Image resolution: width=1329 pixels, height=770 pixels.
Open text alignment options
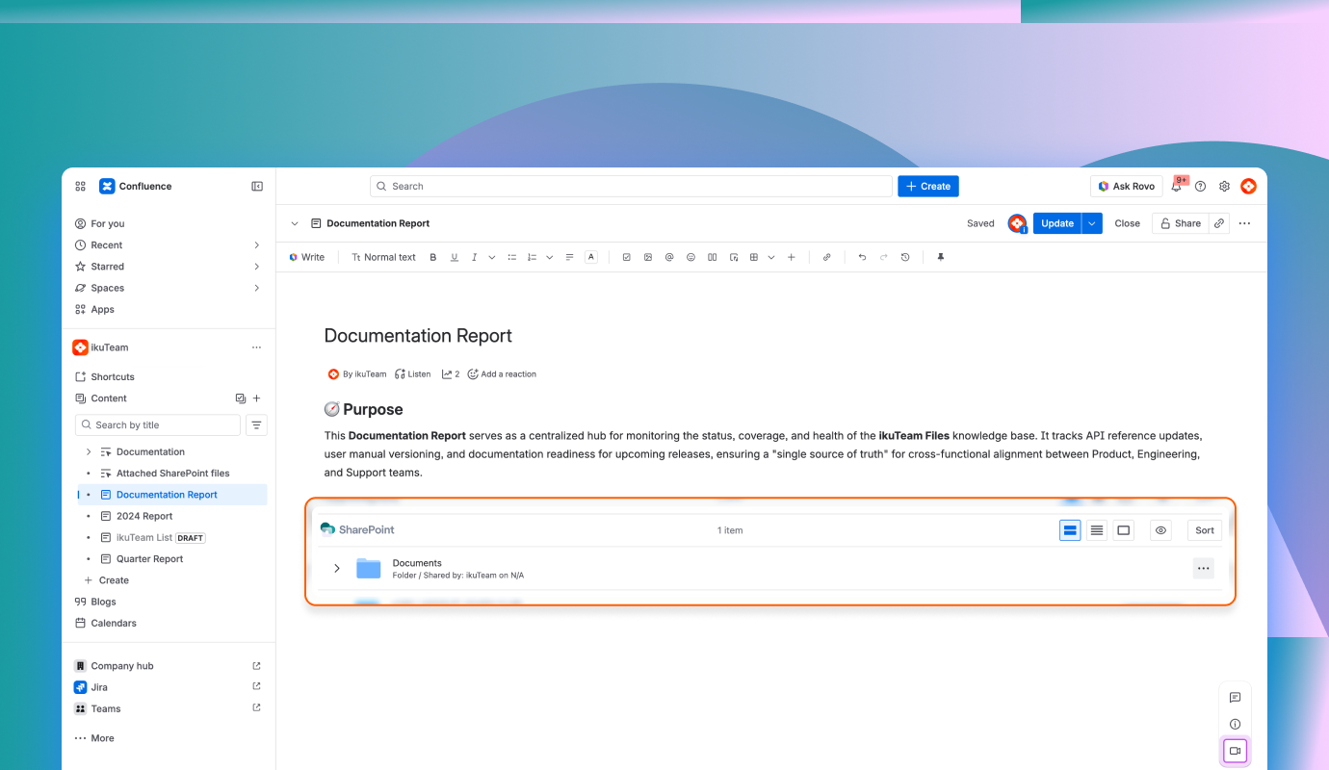570,257
